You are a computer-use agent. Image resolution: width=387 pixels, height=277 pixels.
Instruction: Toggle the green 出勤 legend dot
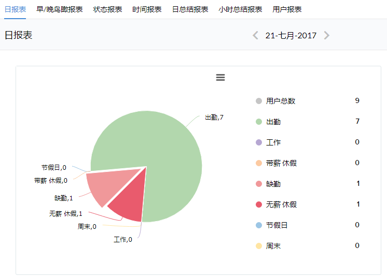(x=259, y=122)
